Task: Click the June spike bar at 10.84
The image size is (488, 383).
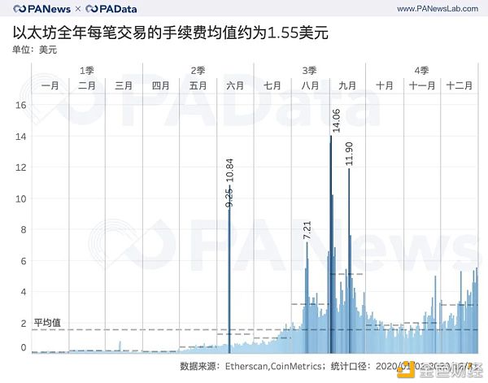Action: 229,269
